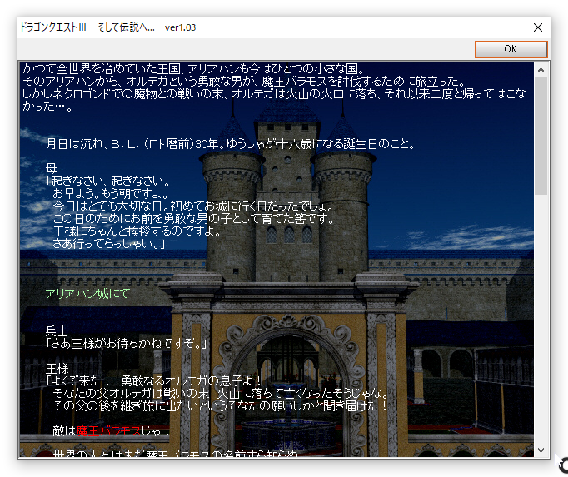Screen dimensions: 568x477
Task: Click the scrollbar down arrow
Action: (541, 450)
